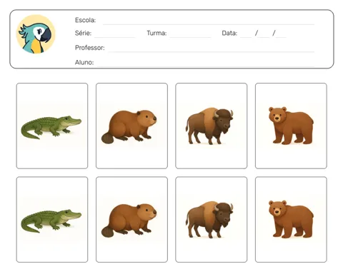The height and width of the screenshot is (274, 343).
Task: Click the Professor input line
Action: (x=212, y=49)
